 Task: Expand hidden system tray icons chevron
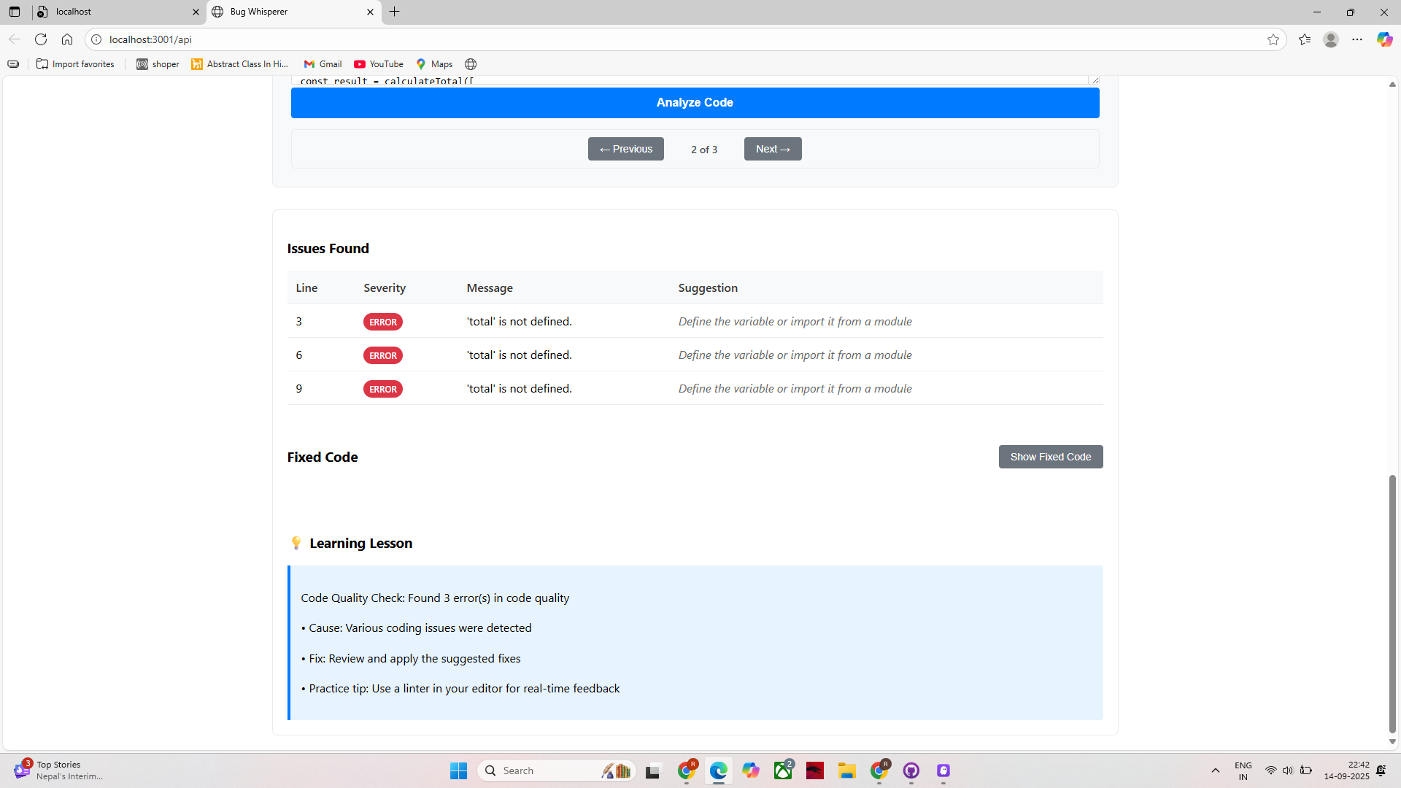1216,770
